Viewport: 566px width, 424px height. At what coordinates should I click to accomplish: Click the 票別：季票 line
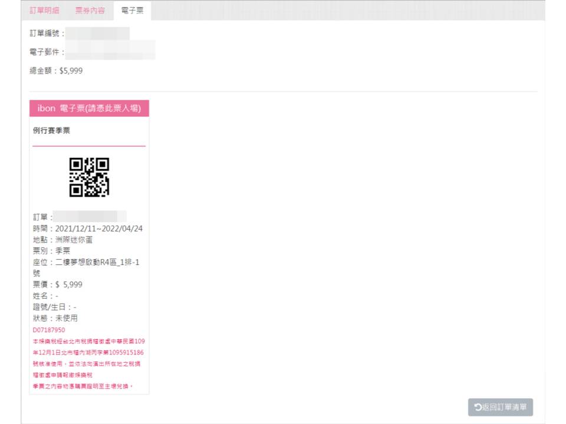pos(52,251)
